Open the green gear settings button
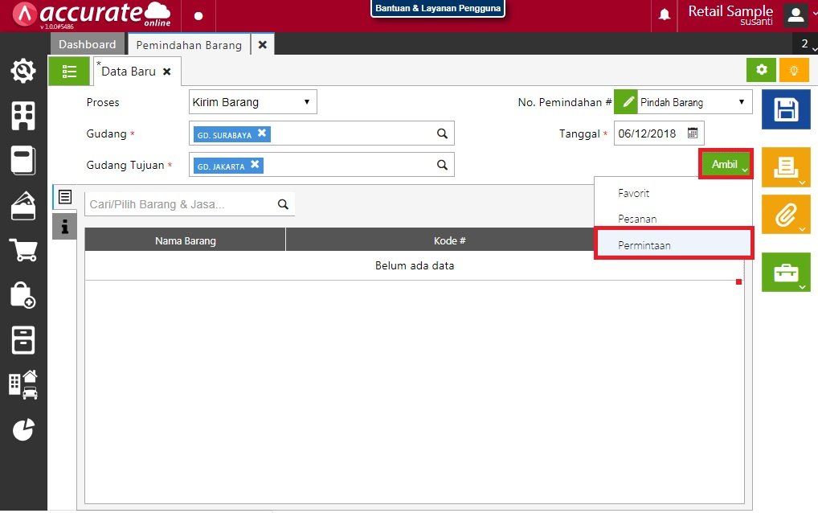This screenshot has height=513, width=818. (x=761, y=71)
